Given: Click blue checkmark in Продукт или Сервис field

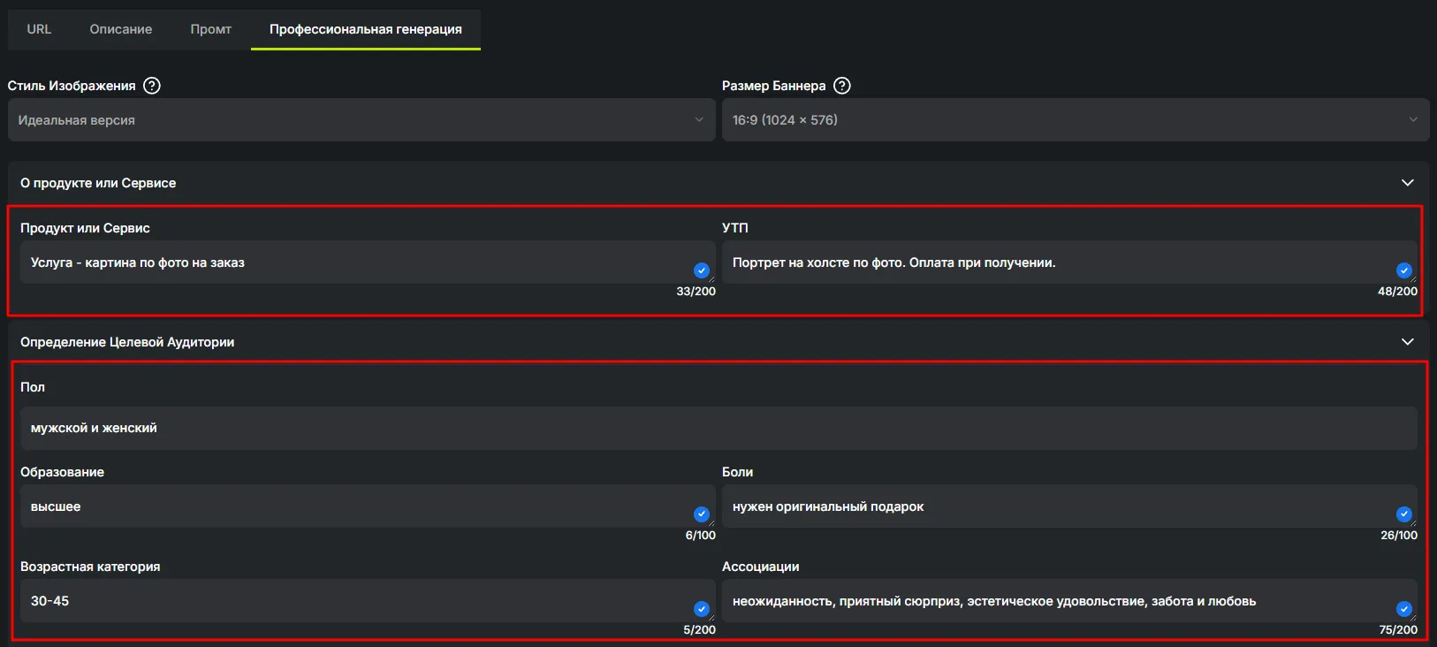Looking at the screenshot, I should (702, 270).
